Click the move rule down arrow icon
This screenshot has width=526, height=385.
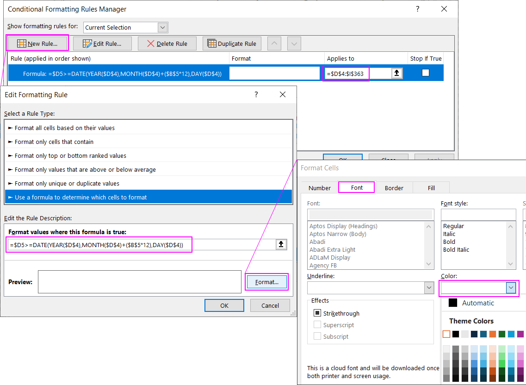coord(294,43)
